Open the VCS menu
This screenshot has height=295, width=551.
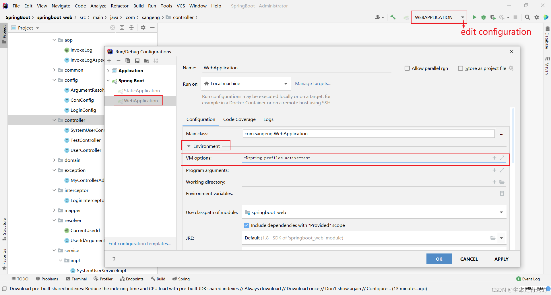point(181,6)
